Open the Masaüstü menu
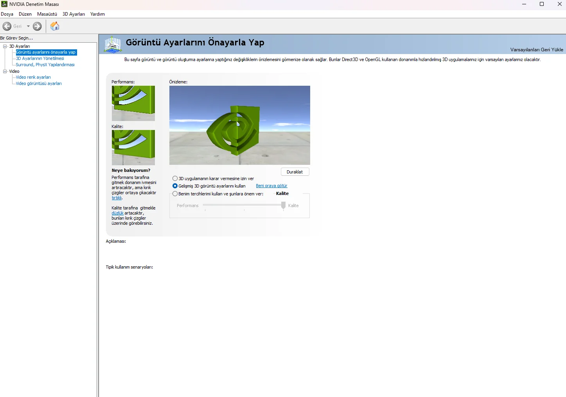 click(47, 14)
